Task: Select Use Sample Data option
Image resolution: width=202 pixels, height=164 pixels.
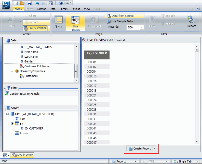Action: [120, 21]
